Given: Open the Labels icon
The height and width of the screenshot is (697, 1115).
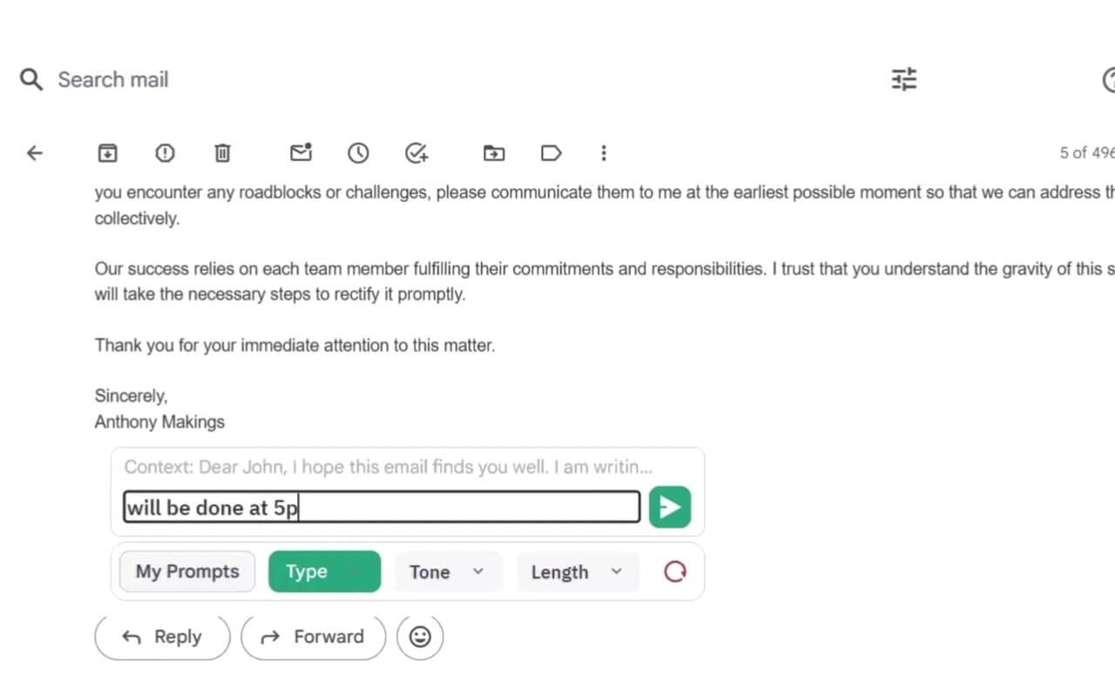Looking at the screenshot, I should (551, 153).
